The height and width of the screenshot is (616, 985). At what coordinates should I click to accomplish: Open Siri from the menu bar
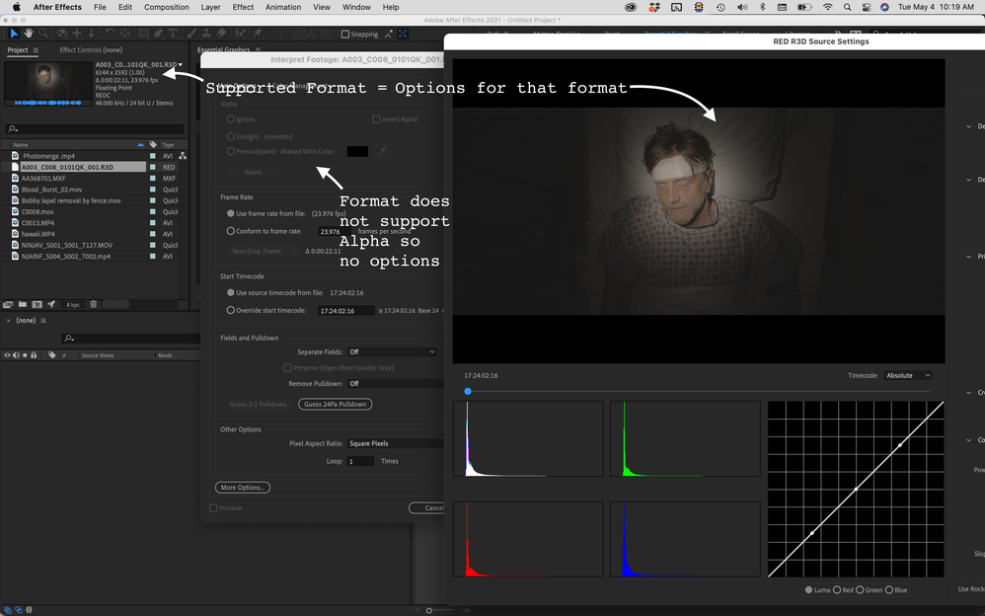coord(884,7)
